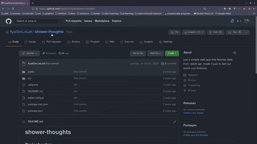Open the Google Meet bookmark
The image size is (257, 144).
tap(223, 14)
